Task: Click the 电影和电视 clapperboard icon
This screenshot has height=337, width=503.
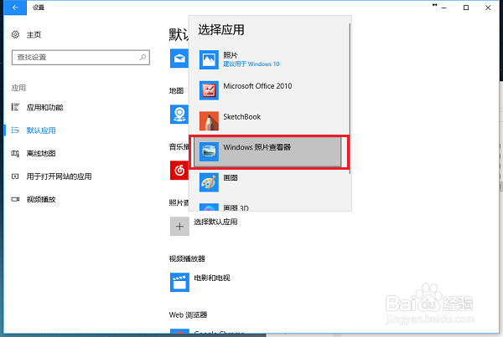Action: coord(179,283)
